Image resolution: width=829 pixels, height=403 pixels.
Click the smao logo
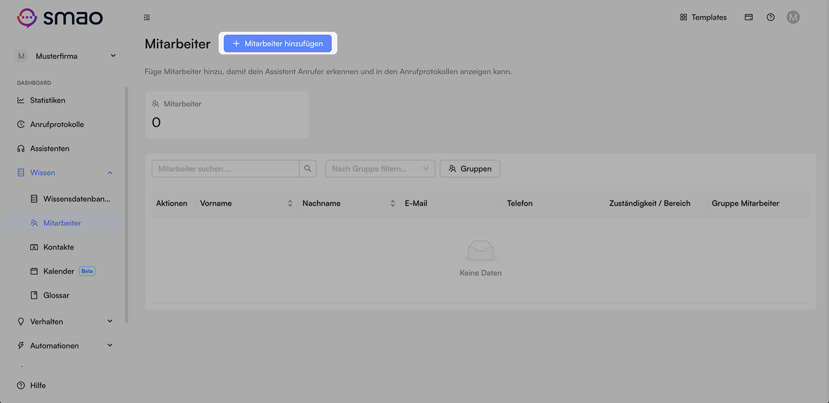[x=60, y=18]
